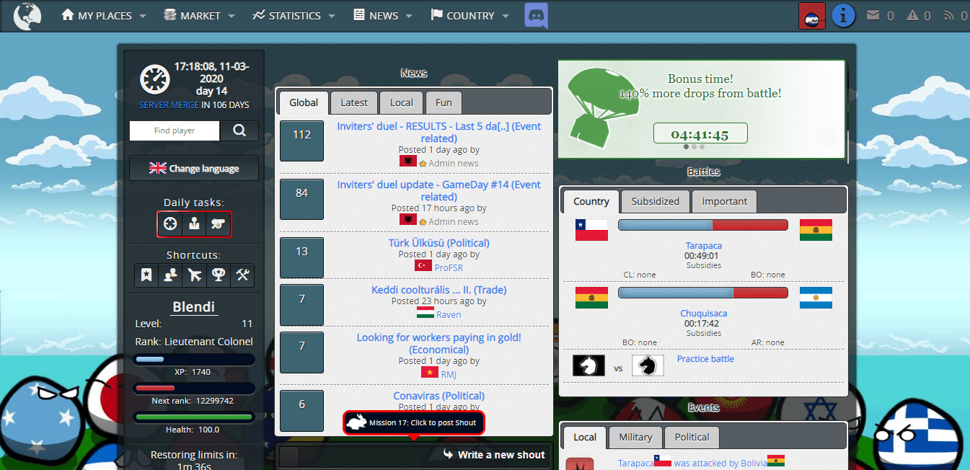Screen dimensions: 970x470
Task: Expand the NEWS dropdown menu
Action: [x=383, y=15]
